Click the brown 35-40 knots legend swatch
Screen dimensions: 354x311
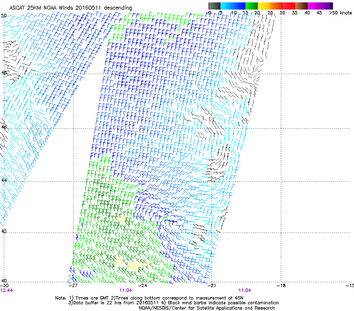(301, 6)
